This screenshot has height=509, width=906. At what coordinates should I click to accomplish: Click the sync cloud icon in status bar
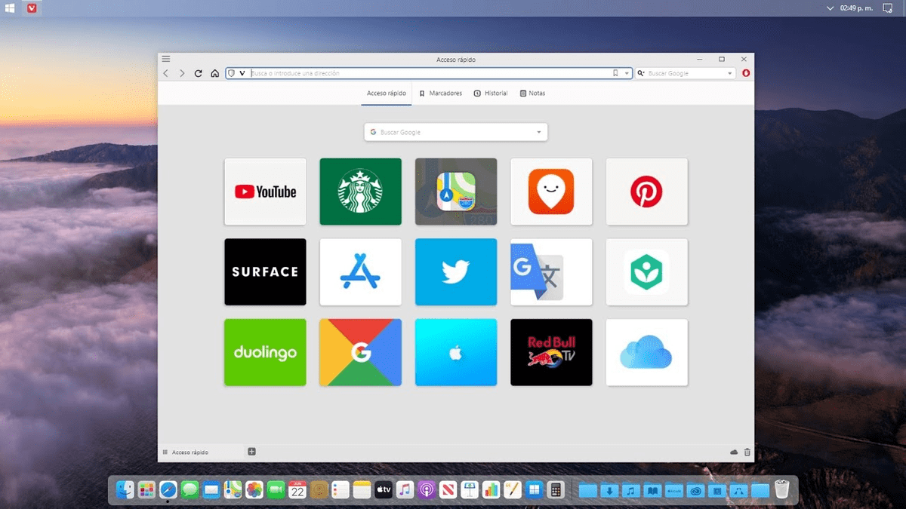(x=733, y=452)
